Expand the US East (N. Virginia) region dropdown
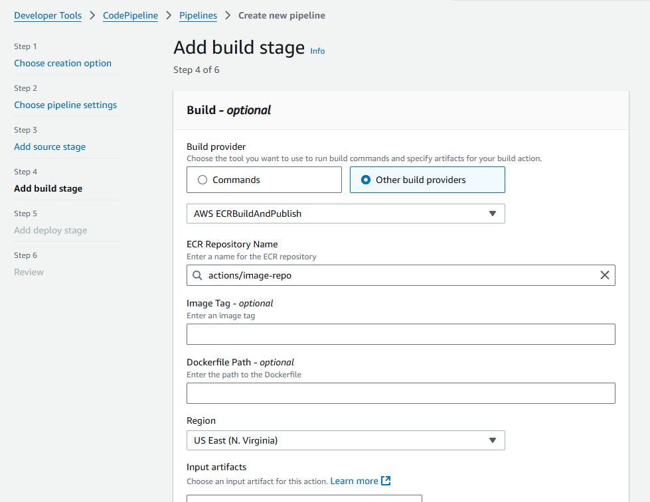This screenshot has height=502, width=650. point(345,440)
